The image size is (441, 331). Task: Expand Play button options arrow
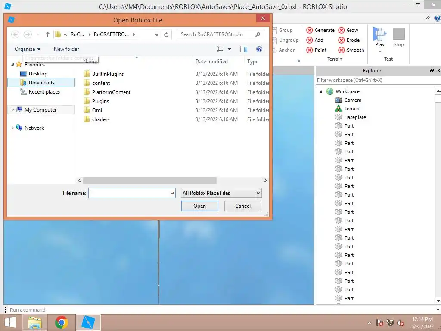pyautogui.click(x=380, y=52)
